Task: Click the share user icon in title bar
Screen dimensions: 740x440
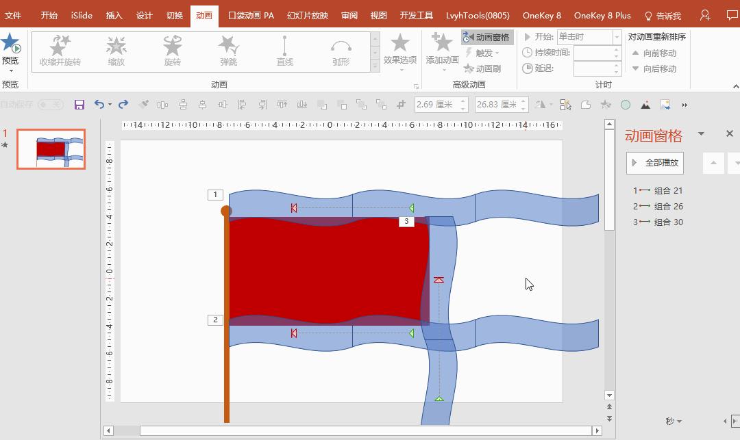Action: click(x=705, y=15)
